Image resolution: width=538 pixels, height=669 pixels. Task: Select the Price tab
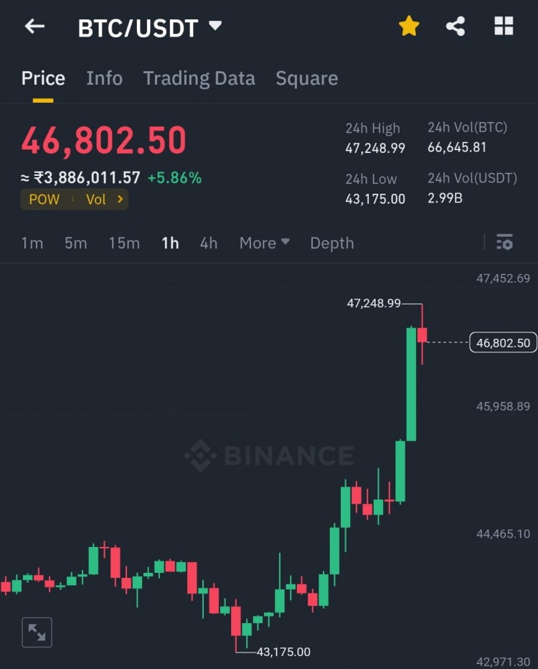click(43, 78)
